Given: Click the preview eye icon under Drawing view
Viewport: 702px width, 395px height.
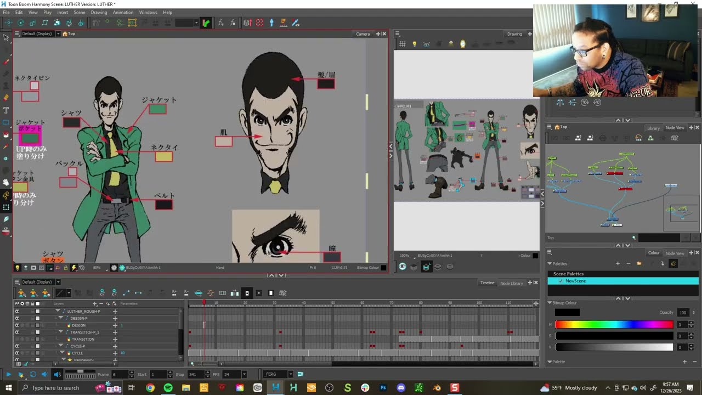Looking at the screenshot, I should [x=403, y=267].
